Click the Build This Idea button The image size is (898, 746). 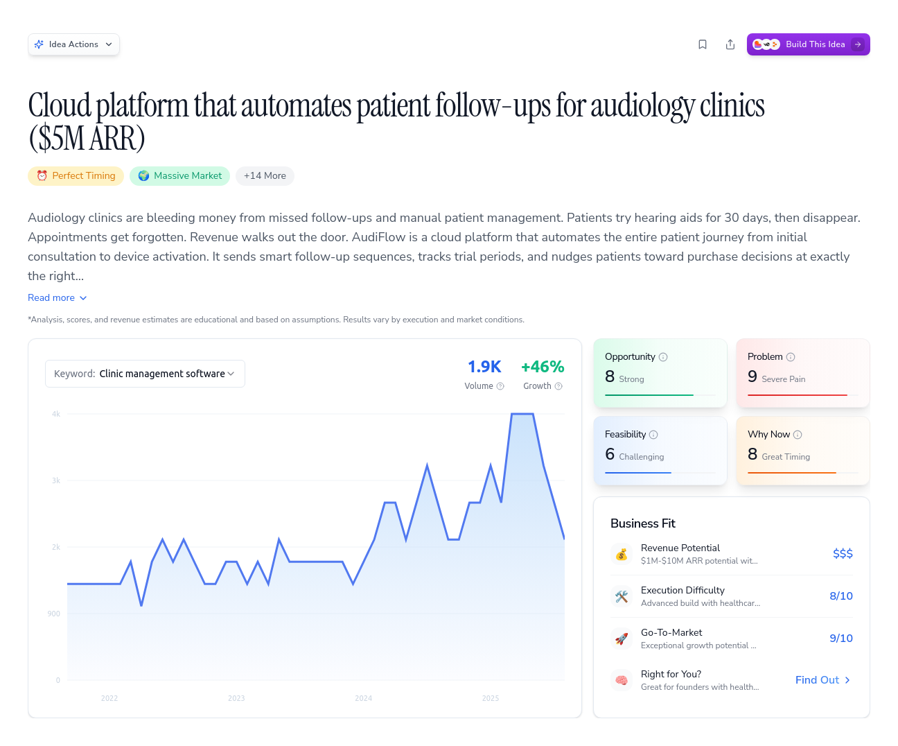tap(809, 44)
